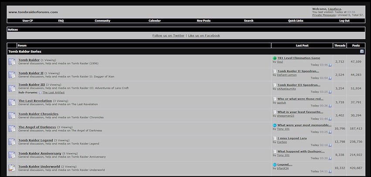Go to last post arrow beside Today 02:18

coord(330,145)
